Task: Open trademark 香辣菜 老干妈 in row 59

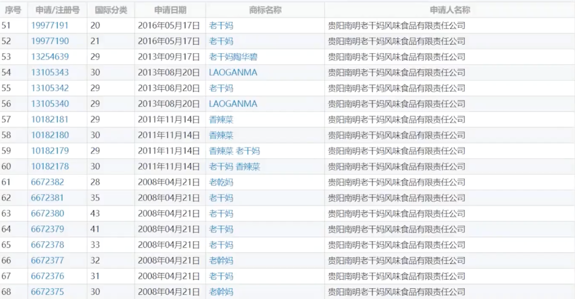Action: (x=234, y=151)
